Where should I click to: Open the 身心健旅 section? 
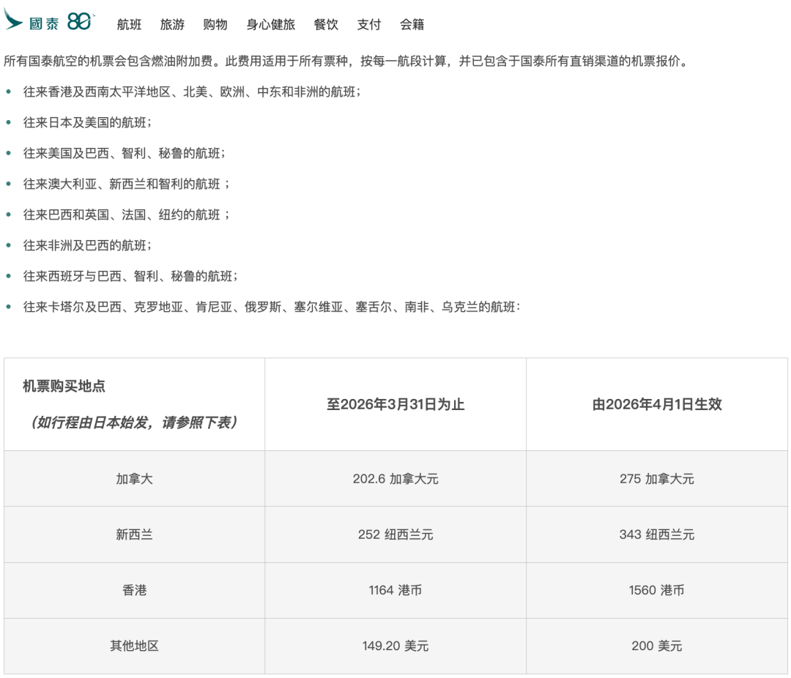pyautogui.click(x=271, y=24)
